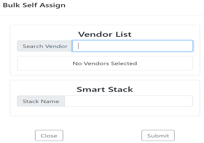Click the Stack Name label
This screenshot has height=143, width=204.
41,101
